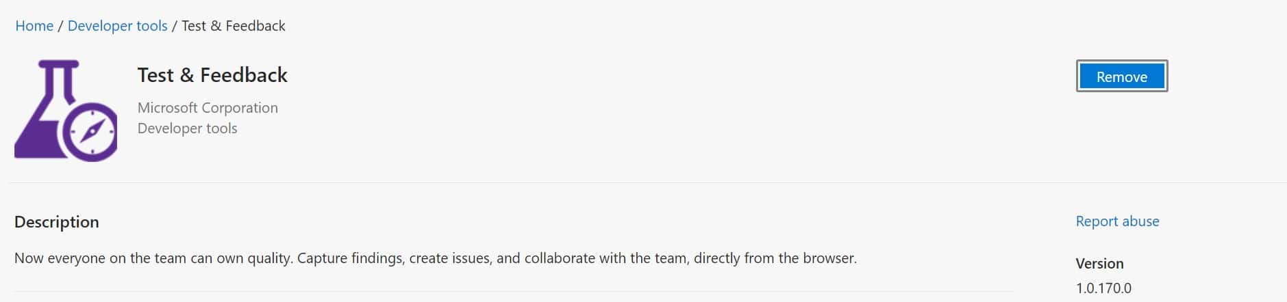The height and width of the screenshot is (302, 1287).
Task: Go to the Home breadcrumb link
Action: (x=34, y=26)
